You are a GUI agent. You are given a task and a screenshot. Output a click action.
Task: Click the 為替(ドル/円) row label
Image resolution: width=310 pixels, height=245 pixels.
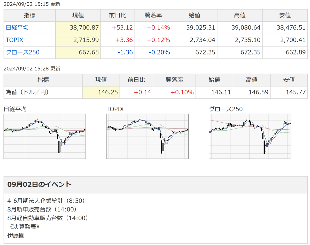click(x=27, y=92)
